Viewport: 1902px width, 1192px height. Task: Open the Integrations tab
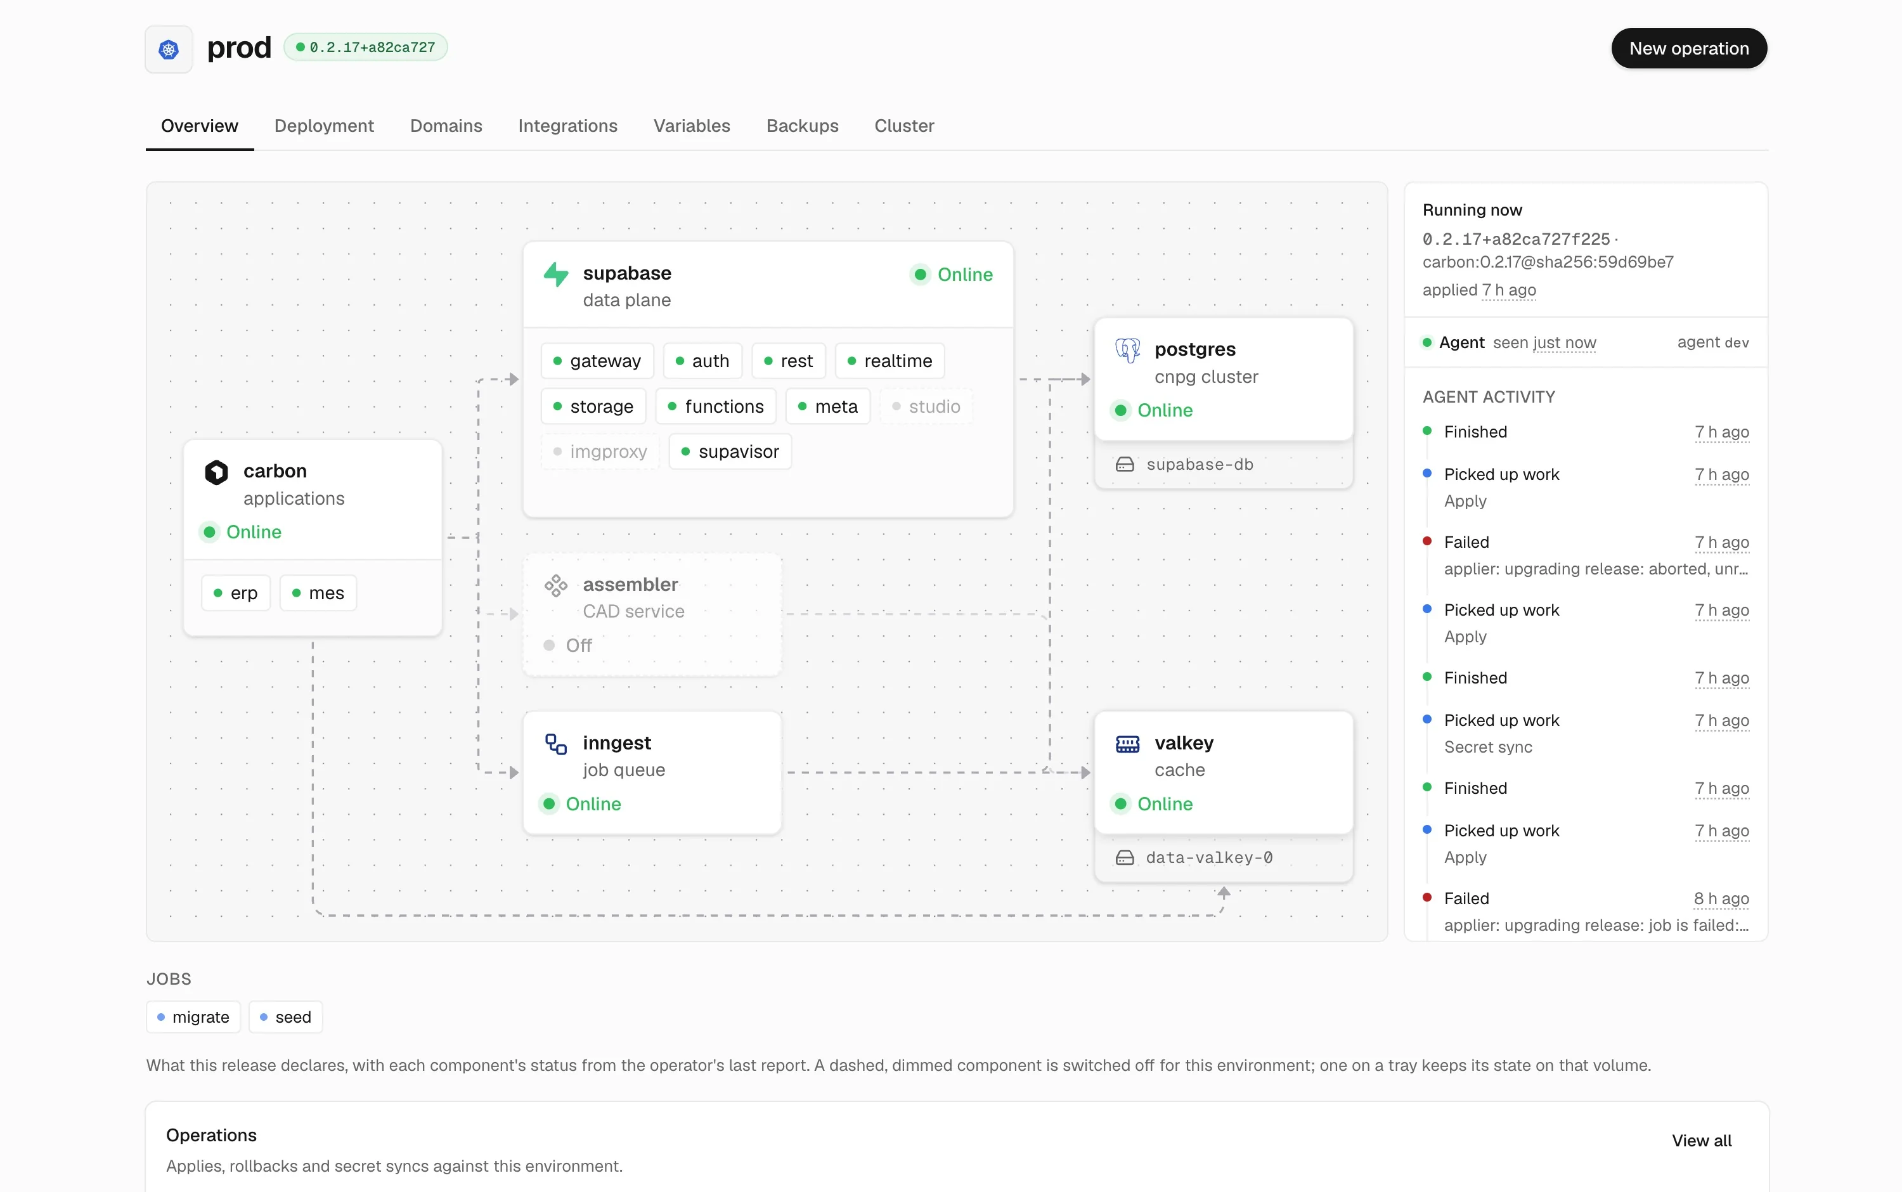567,126
